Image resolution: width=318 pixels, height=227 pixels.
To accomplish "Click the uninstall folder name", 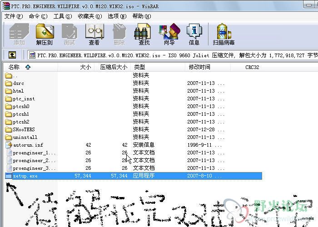I will [25, 137].
